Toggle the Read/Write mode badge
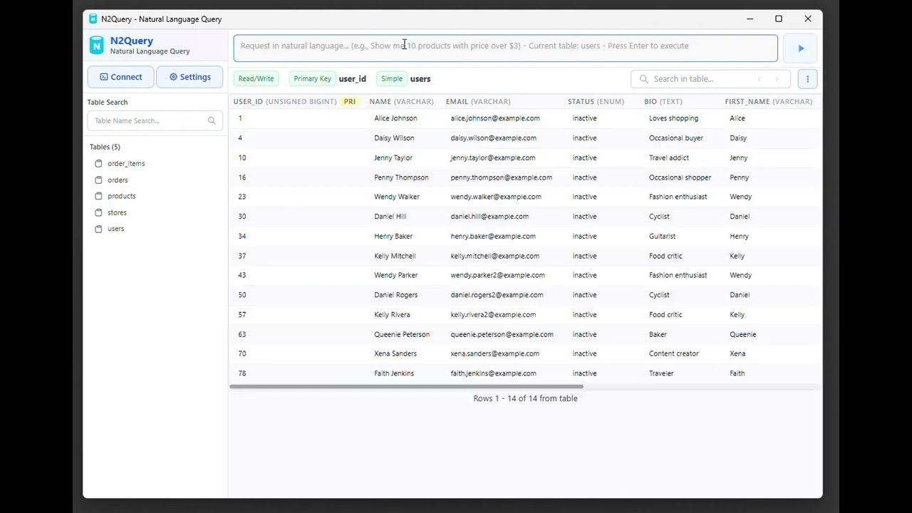The image size is (912, 513). (x=256, y=78)
